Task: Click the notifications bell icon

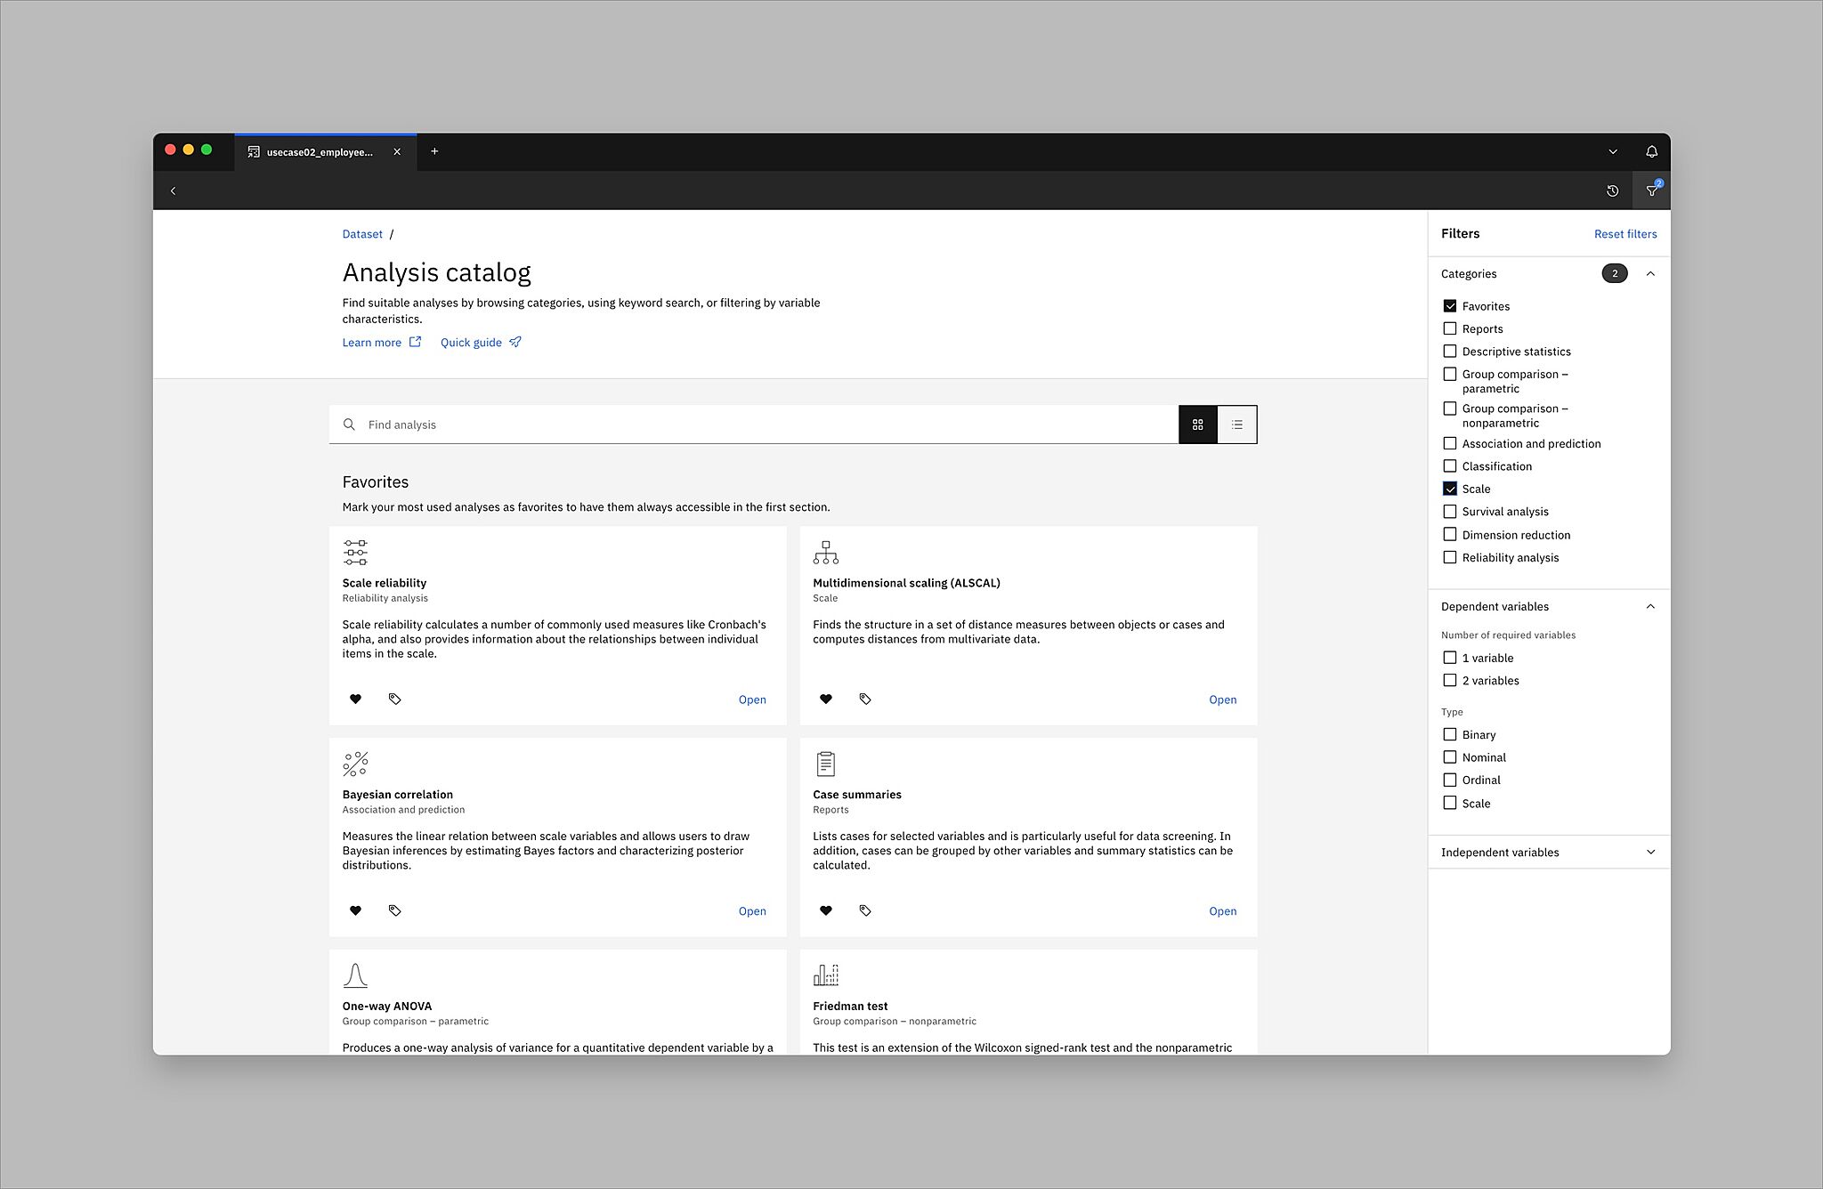Action: click(1651, 151)
